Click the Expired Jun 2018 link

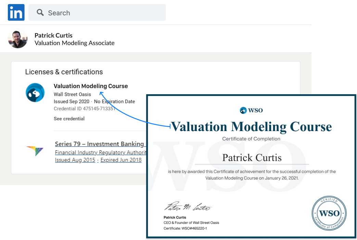tap(121, 160)
